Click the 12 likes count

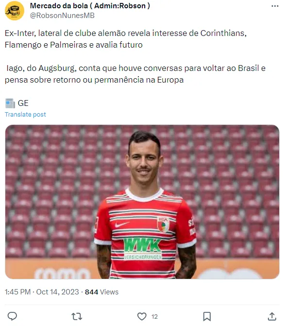tap(154, 317)
